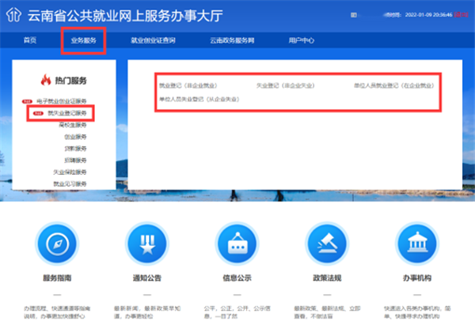This screenshot has height=336, width=475.
Task: Click the 信息公示 chat bubble icon
Action: coord(237,246)
